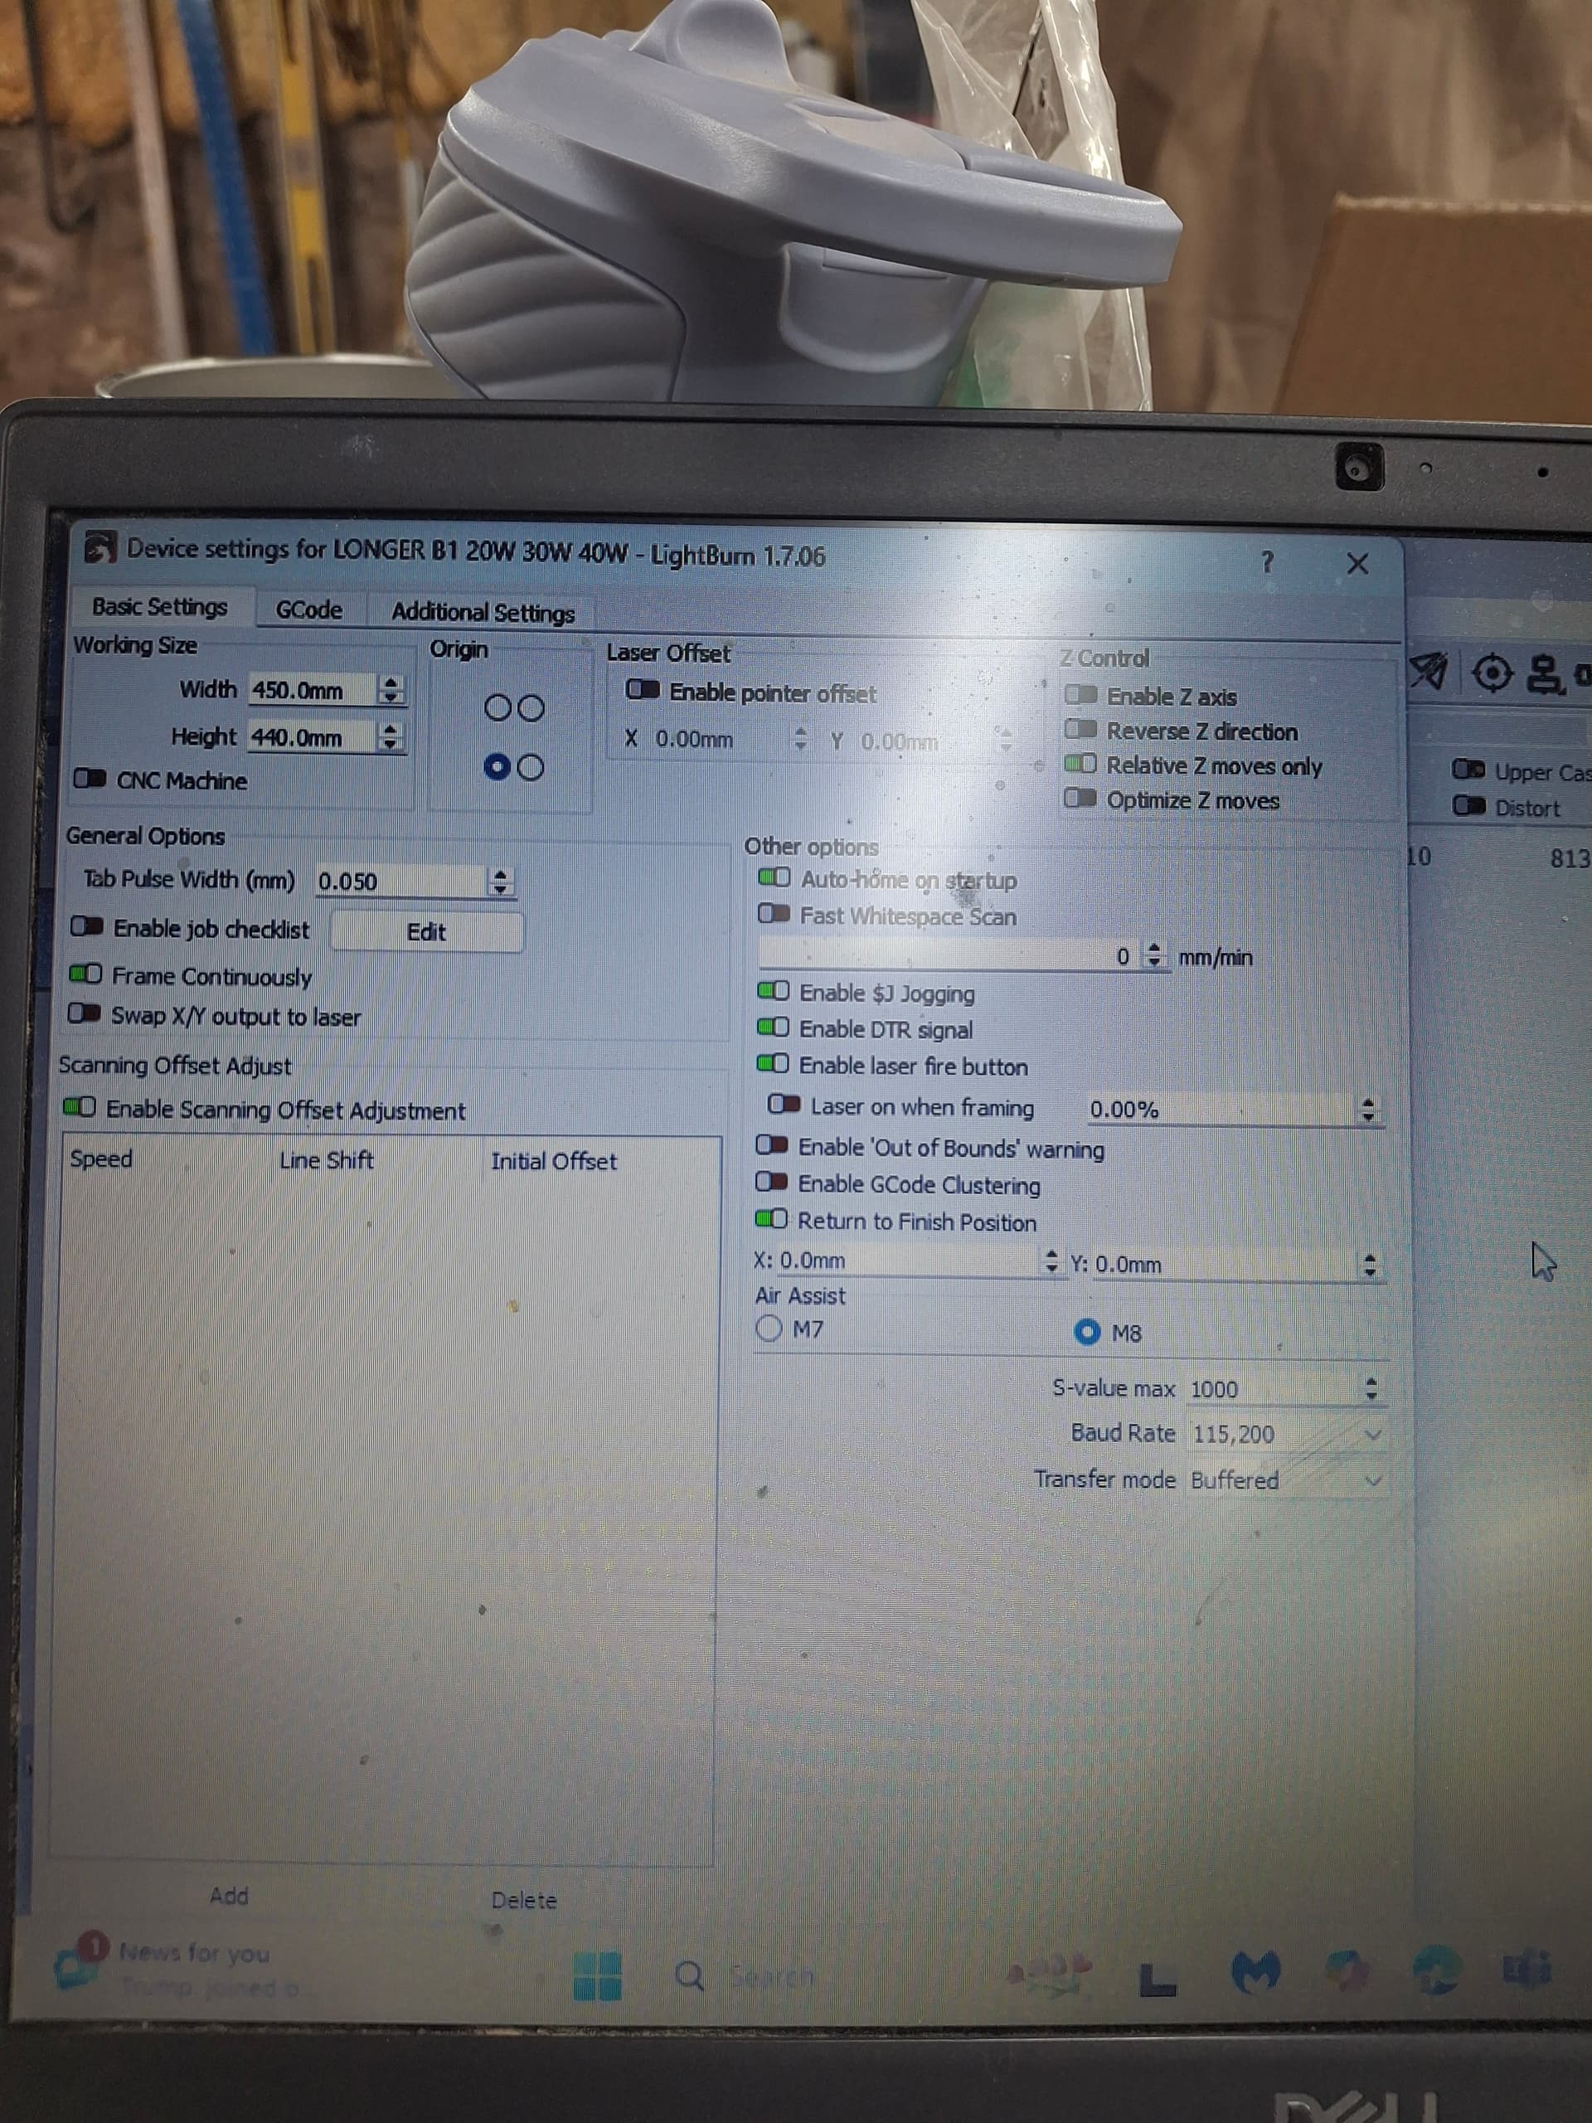This screenshot has width=1592, height=2123.
Task: Turn off Frame Continuously
Action: (85, 974)
